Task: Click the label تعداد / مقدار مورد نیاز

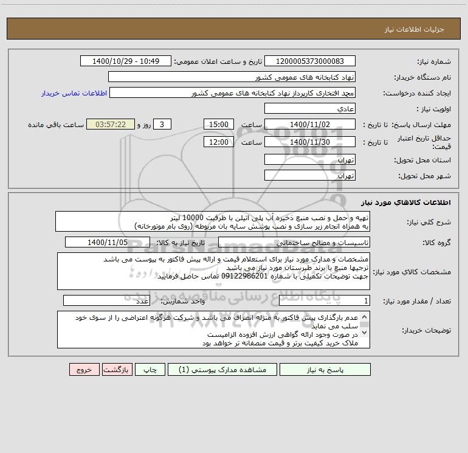Action: click(417, 302)
